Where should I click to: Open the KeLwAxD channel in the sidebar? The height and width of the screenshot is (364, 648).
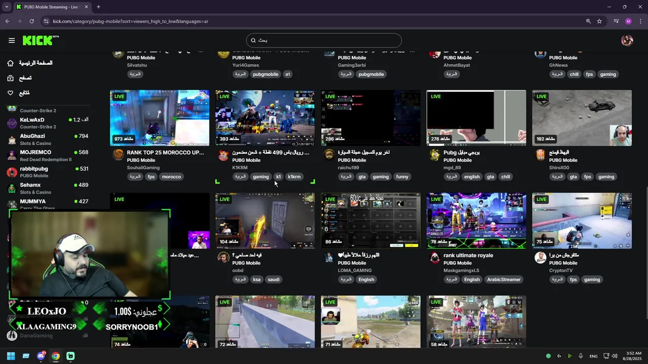point(48,123)
